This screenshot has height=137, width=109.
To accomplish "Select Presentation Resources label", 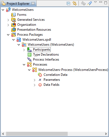I will (x=34, y=30).
